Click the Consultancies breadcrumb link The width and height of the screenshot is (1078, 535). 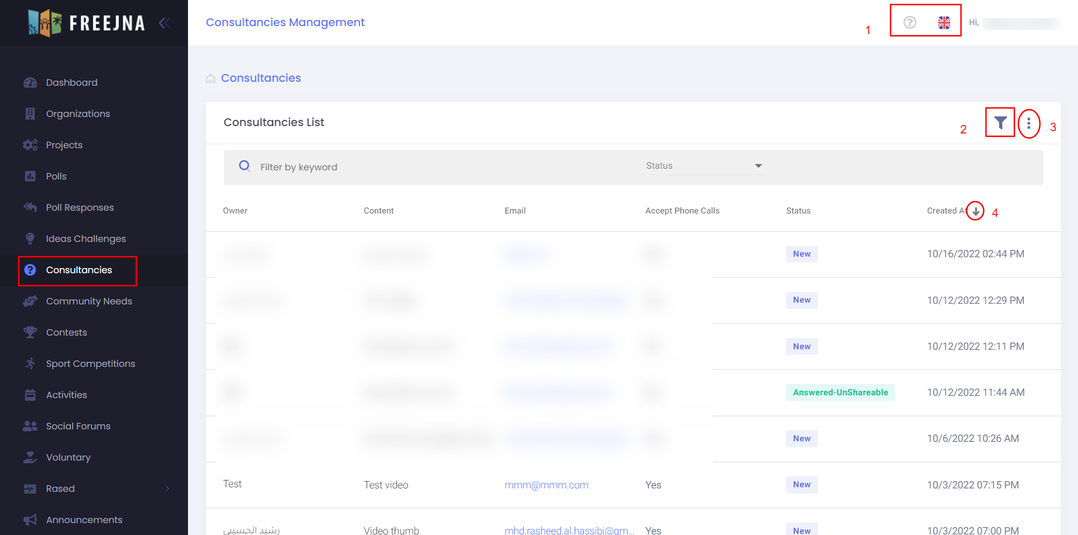click(261, 78)
